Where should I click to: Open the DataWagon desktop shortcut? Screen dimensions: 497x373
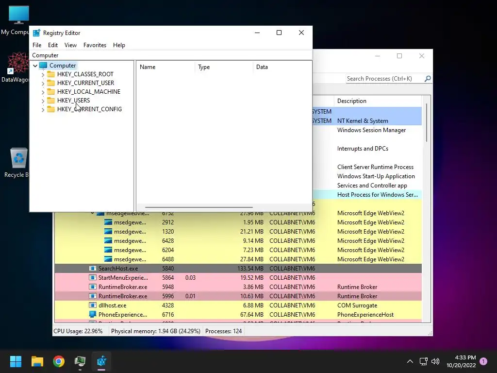[17, 67]
